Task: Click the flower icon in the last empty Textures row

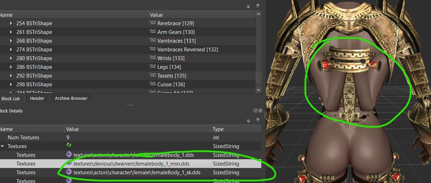Action: (x=69, y=180)
